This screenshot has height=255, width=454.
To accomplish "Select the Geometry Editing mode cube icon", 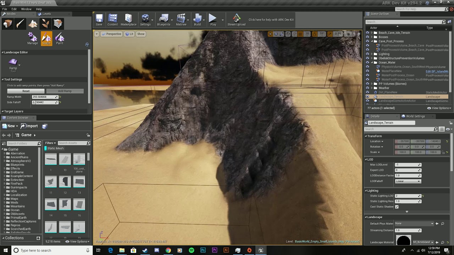I will [x=58, y=24].
